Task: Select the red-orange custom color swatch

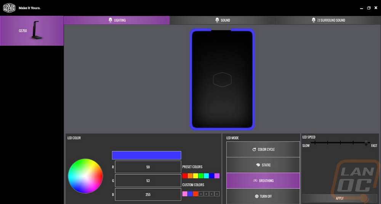Action: (195, 194)
